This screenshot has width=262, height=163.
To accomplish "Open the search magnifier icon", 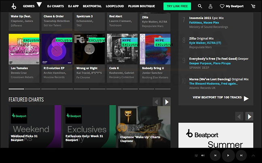I will pyautogui.click(x=200, y=6).
